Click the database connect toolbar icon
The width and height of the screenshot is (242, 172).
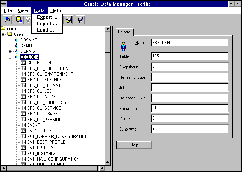7,20
